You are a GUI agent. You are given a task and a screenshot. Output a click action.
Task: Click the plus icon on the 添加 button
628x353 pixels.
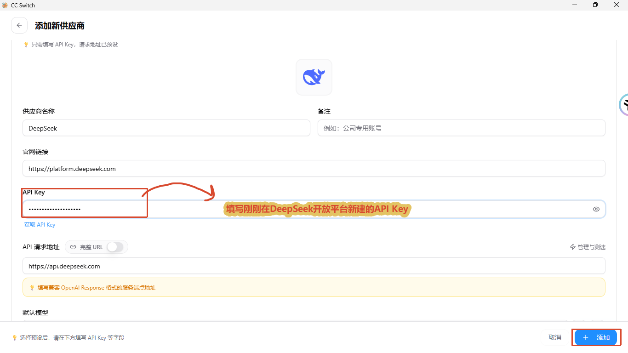click(x=585, y=337)
